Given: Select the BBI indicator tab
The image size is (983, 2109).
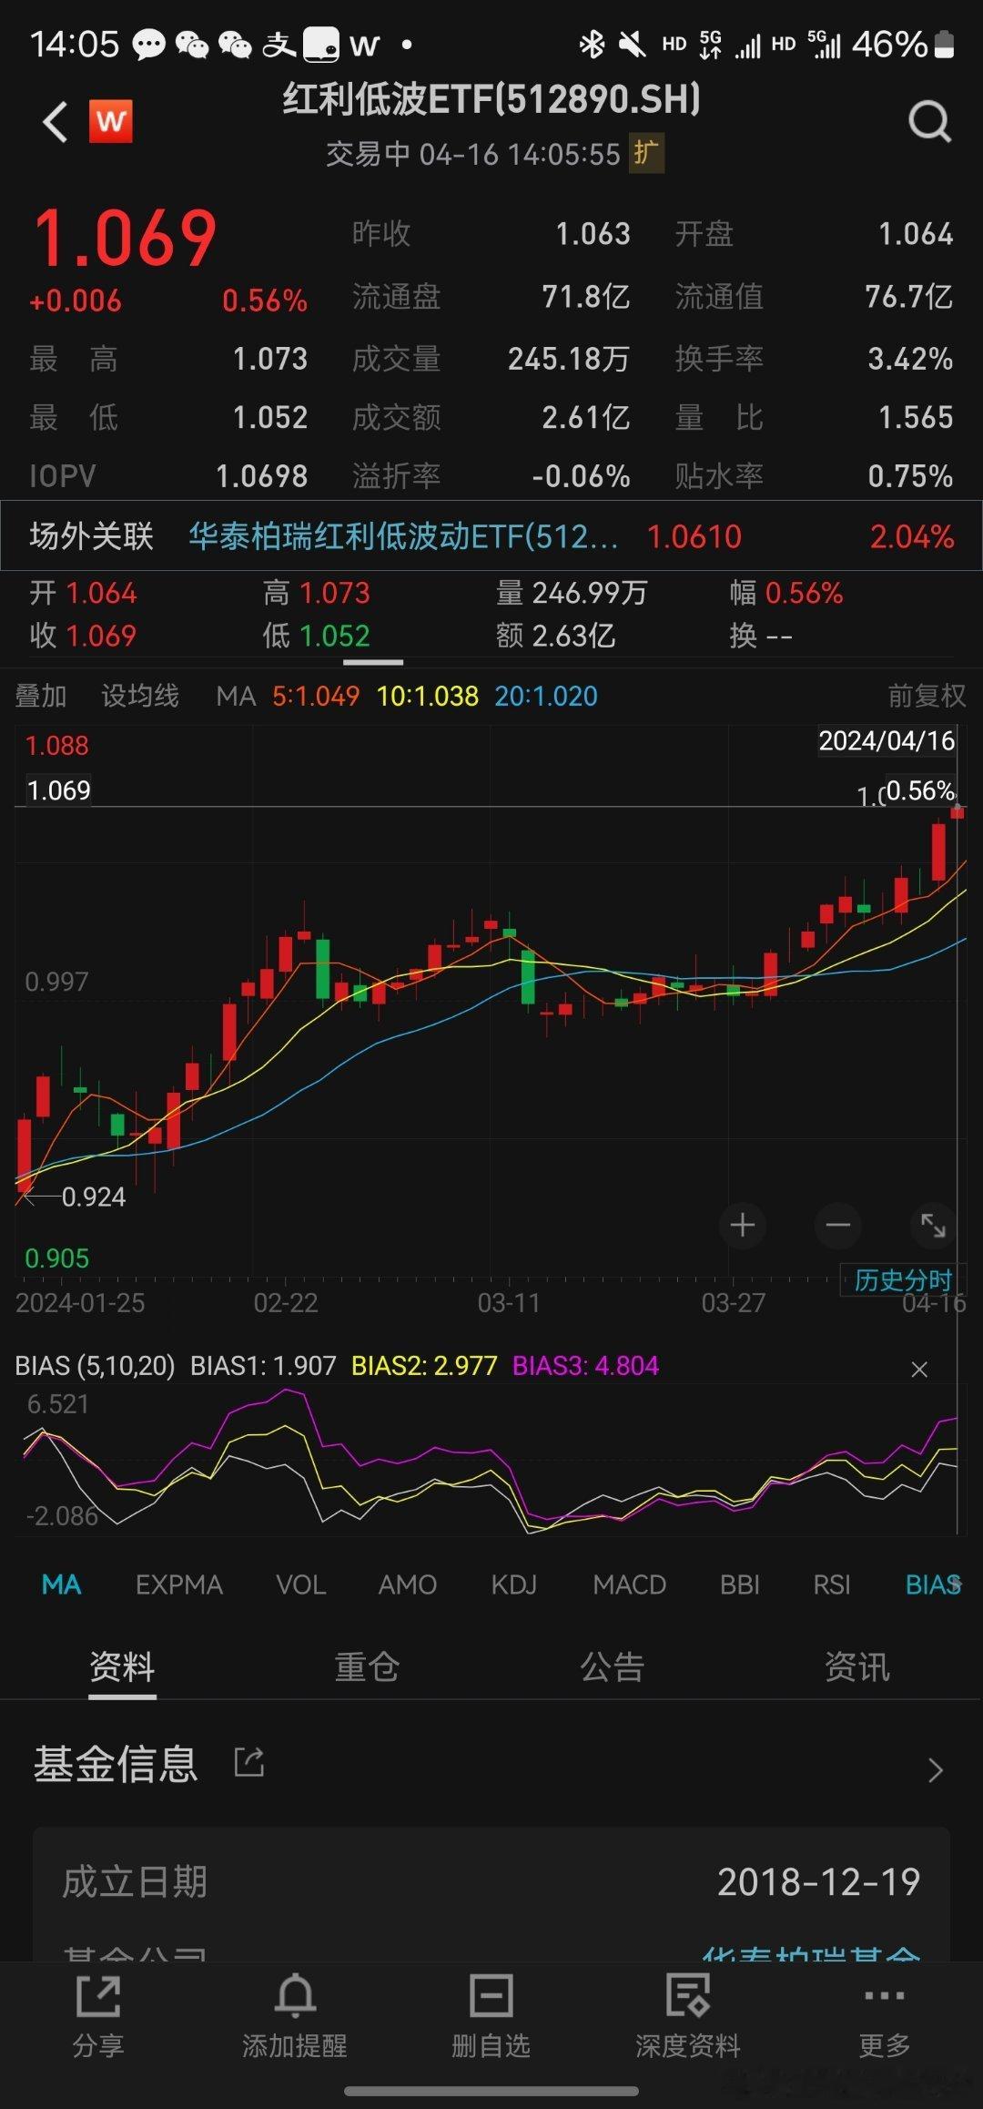Looking at the screenshot, I should point(740,1584).
